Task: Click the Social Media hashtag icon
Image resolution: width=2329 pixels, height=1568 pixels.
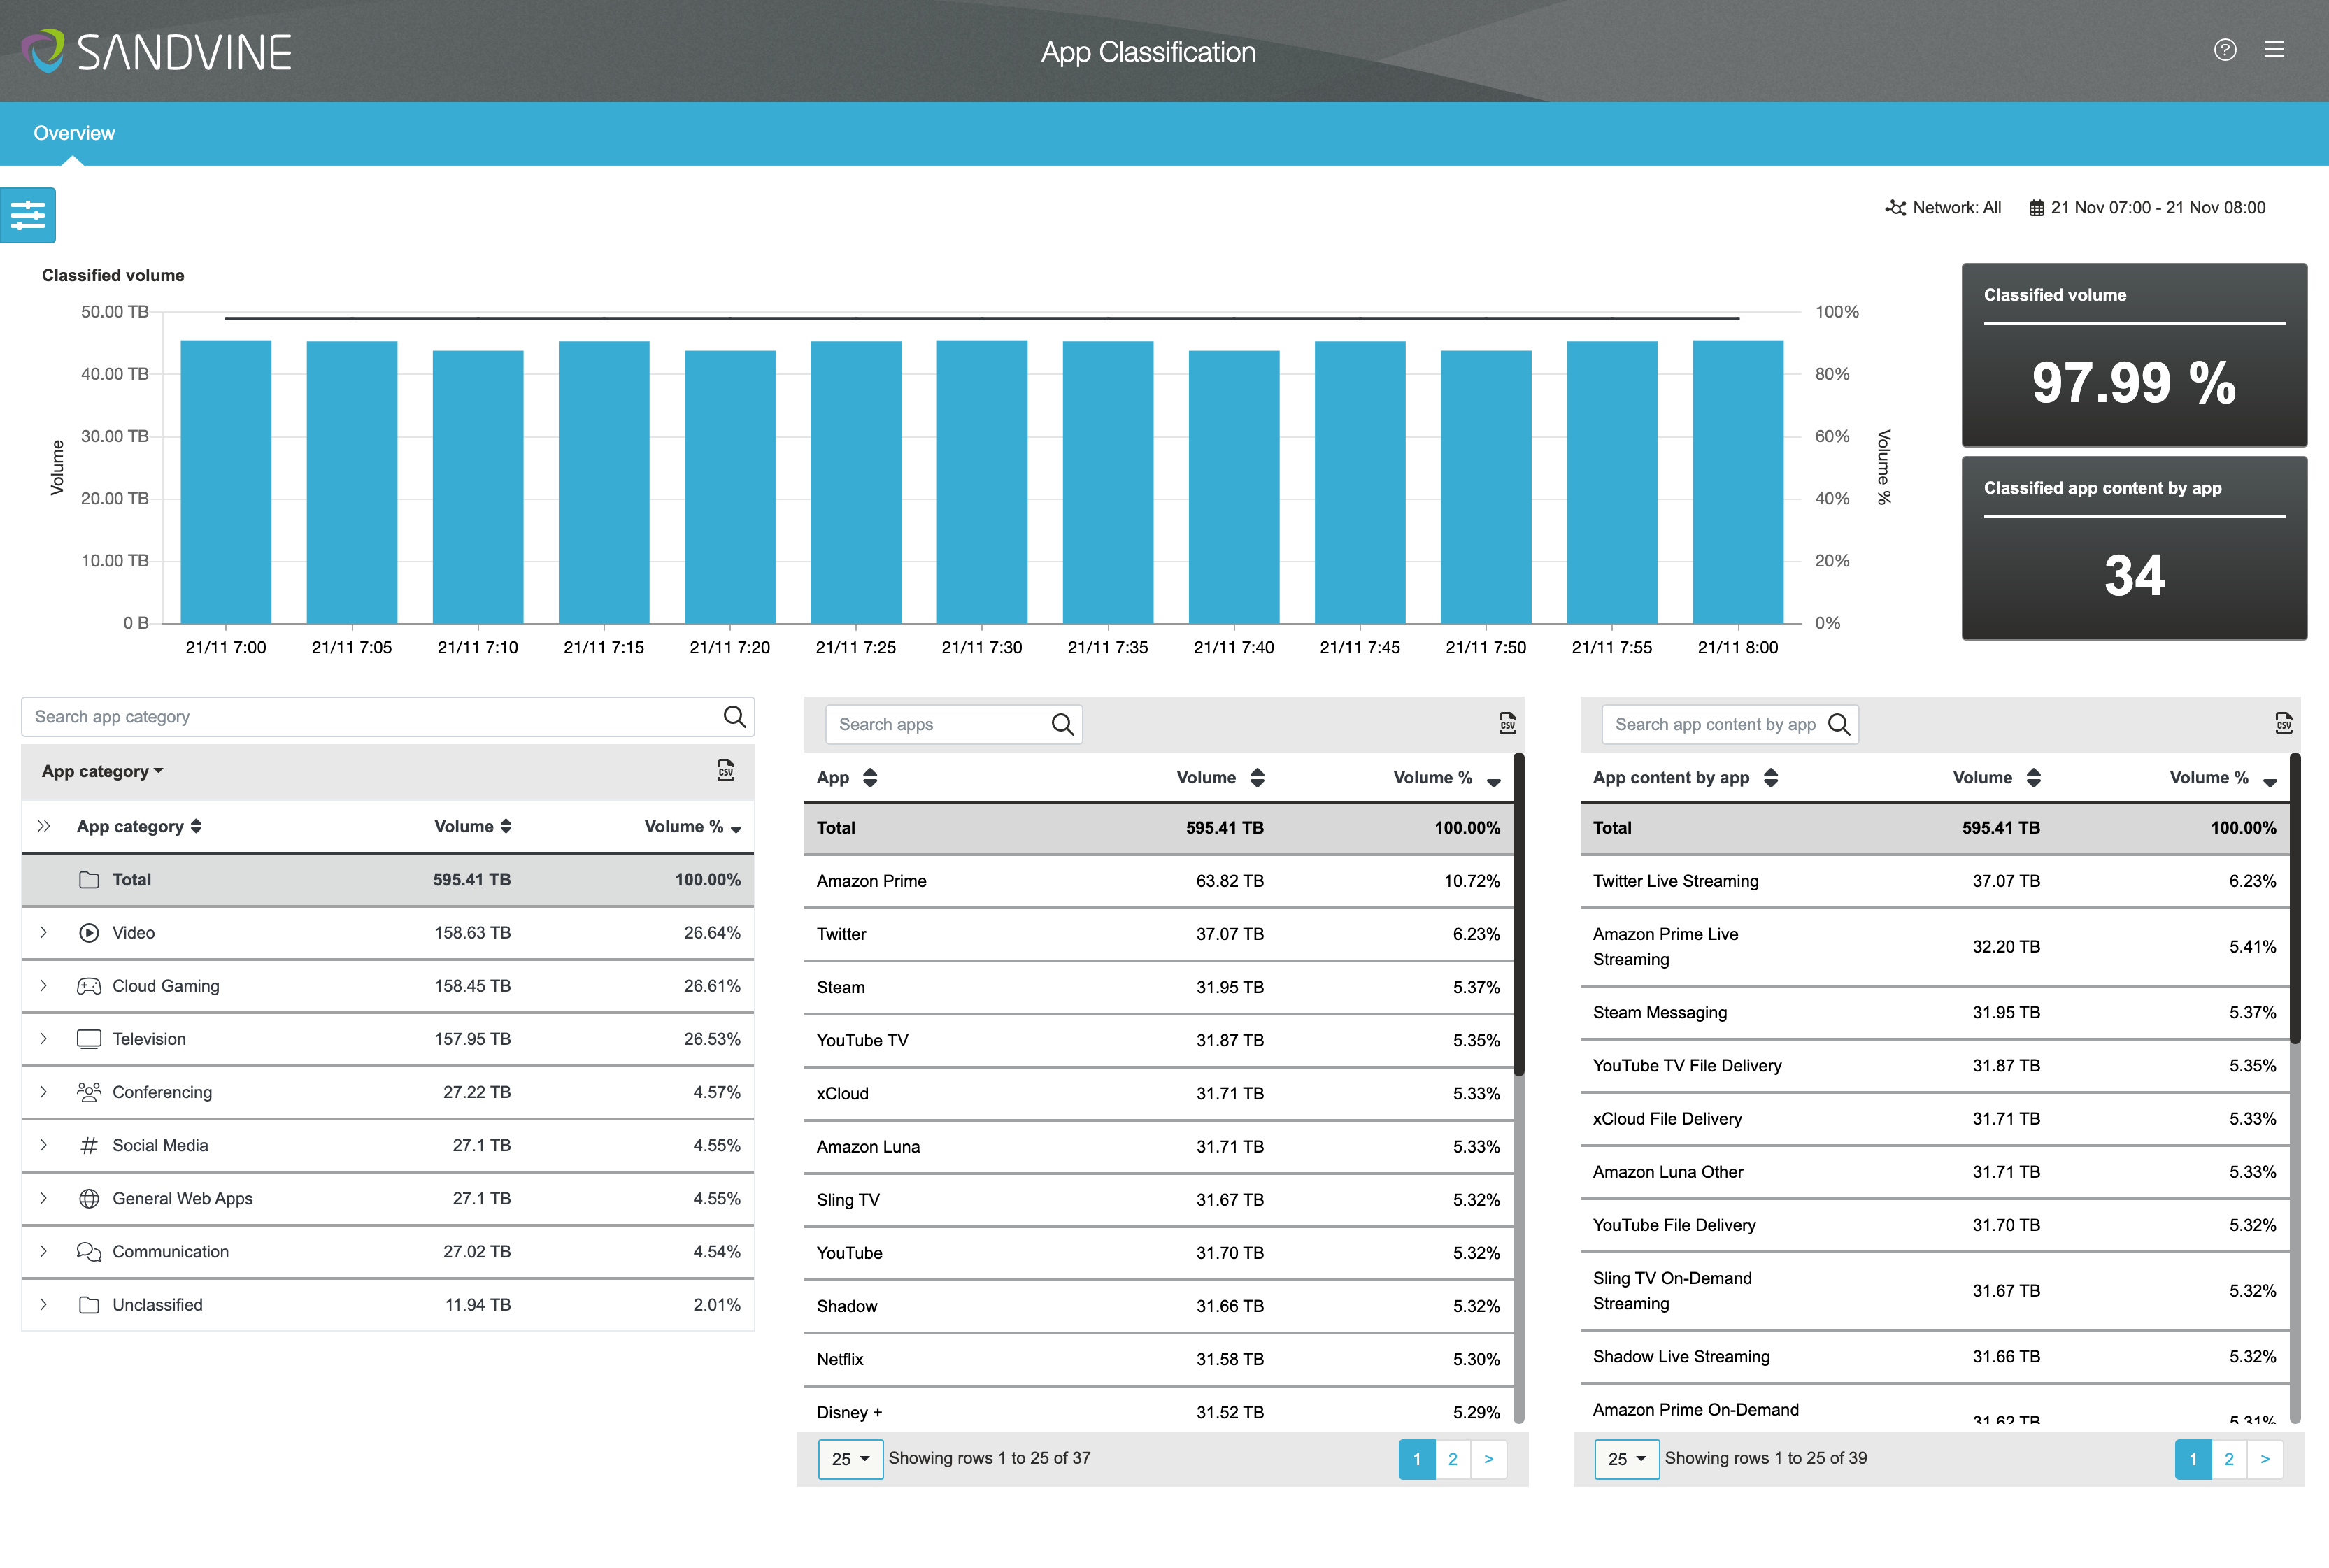Action: [x=89, y=1145]
